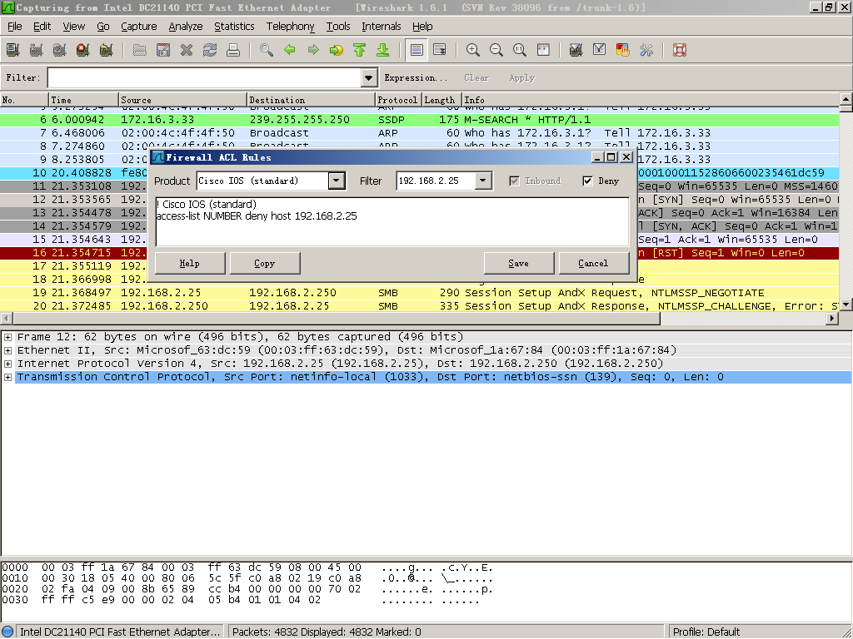Click packet list scroll-down arrow

[846, 305]
